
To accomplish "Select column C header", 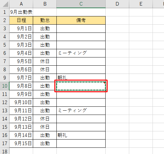I will pos(81,4).
